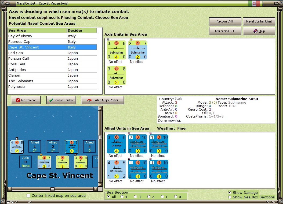Select blue Axis submarine counter 2-4-7

pos(137,50)
